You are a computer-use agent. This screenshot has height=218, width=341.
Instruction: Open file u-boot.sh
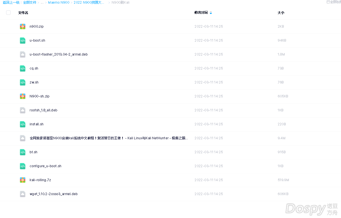37,40
